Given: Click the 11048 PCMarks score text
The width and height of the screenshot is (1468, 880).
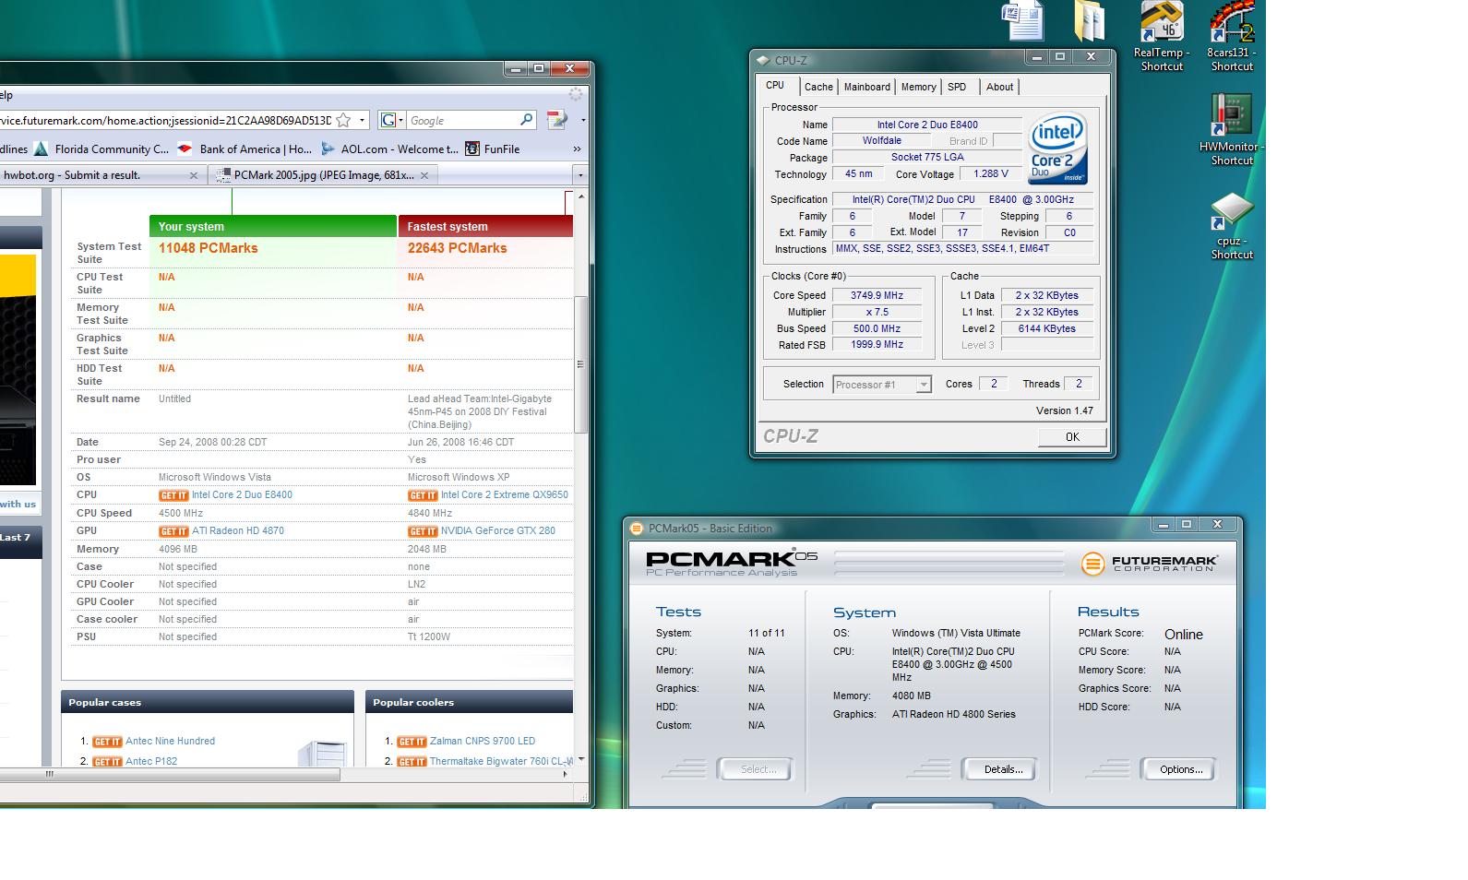Looking at the screenshot, I should click(209, 248).
